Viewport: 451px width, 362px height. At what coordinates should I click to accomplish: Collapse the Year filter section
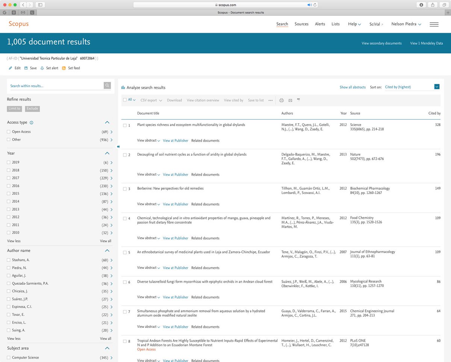pos(107,153)
